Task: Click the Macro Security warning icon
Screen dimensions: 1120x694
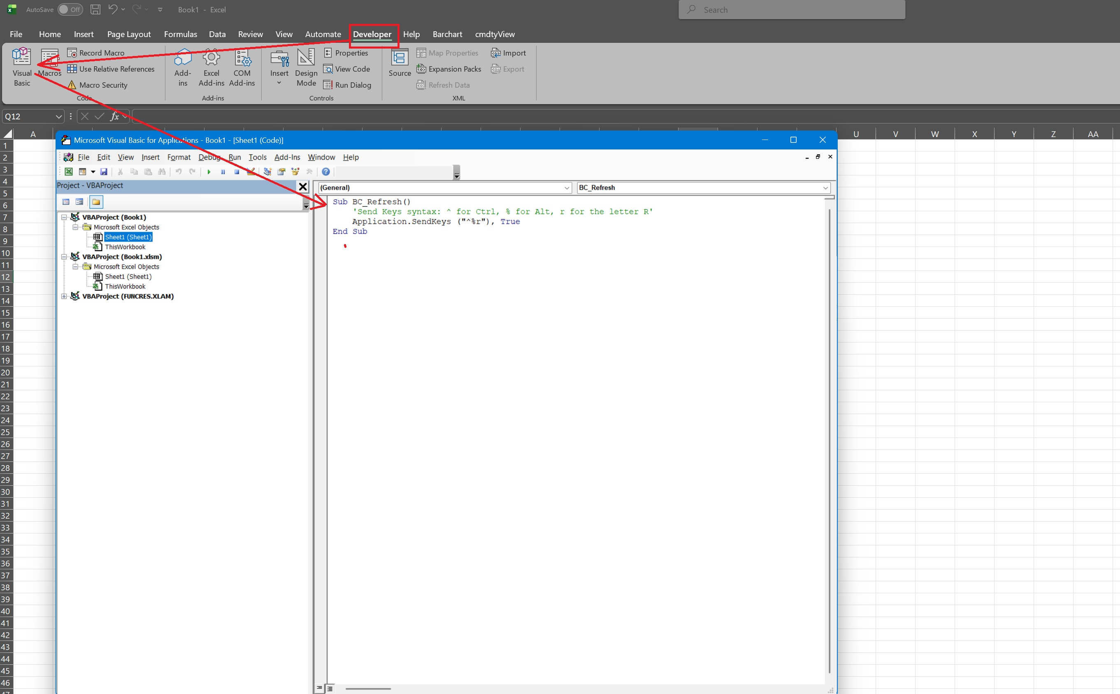Action: coord(72,85)
